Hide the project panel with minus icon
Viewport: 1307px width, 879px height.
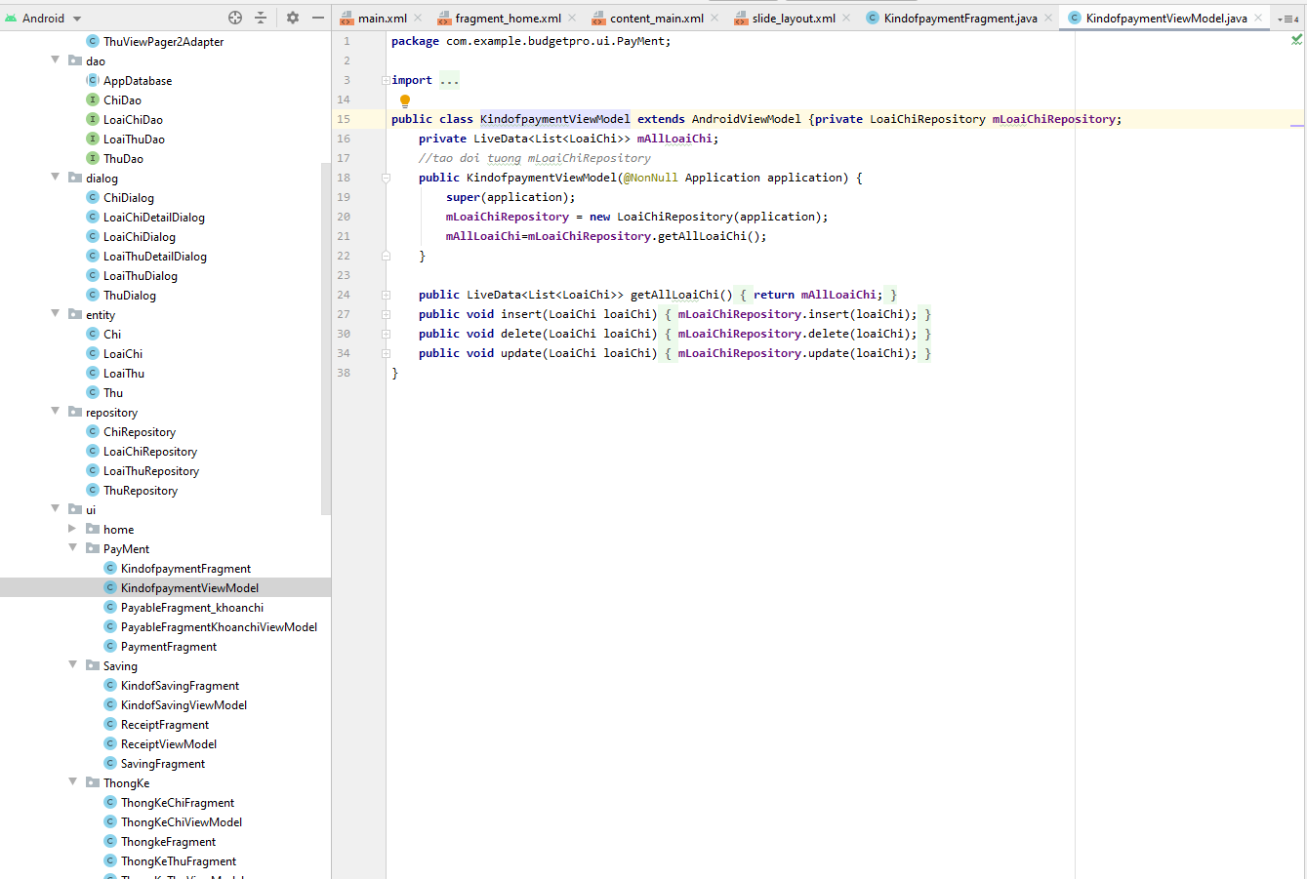click(318, 18)
